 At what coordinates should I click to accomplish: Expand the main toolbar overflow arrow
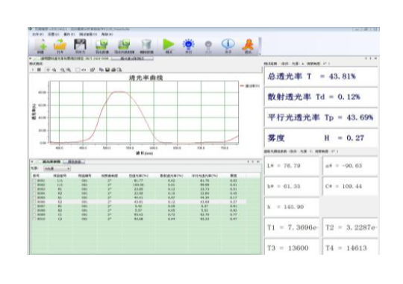[x=260, y=54]
